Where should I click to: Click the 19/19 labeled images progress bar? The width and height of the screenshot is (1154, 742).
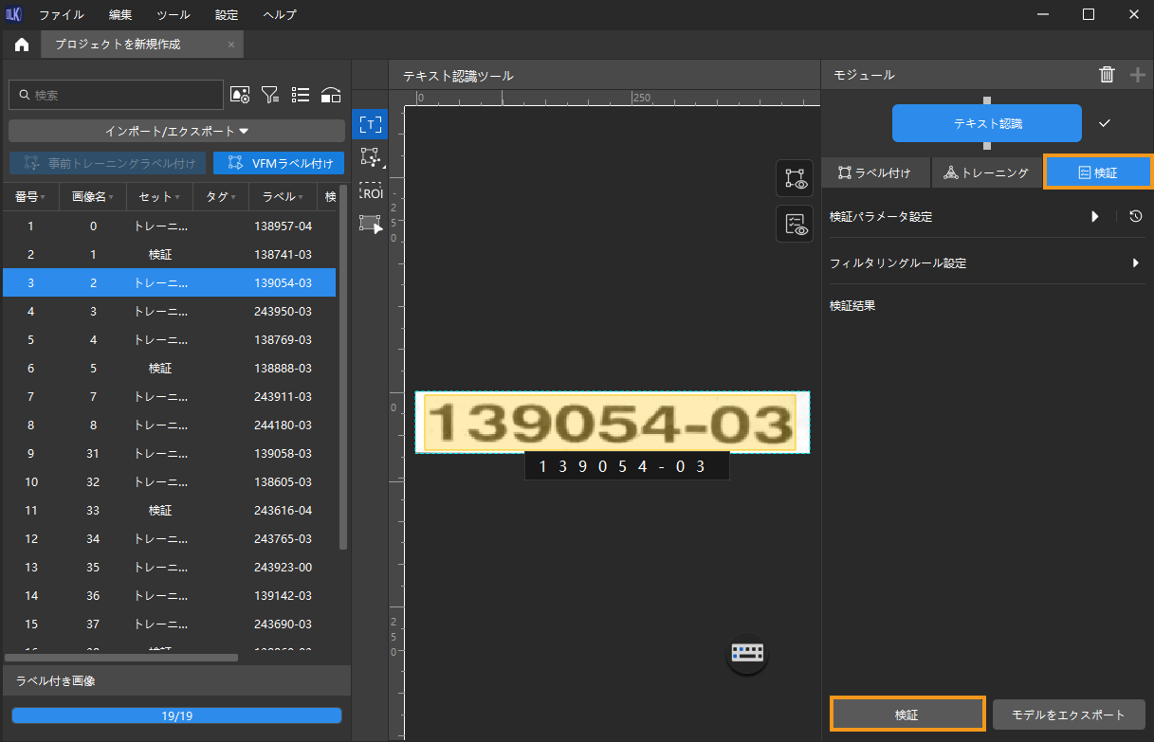[x=176, y=715]
